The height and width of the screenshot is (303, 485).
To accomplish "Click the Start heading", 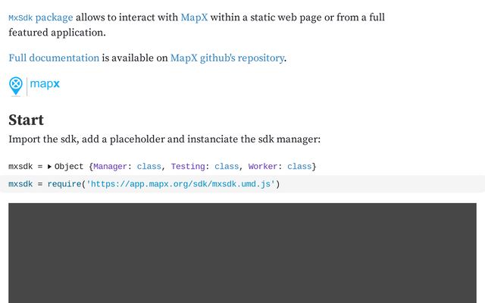I will click(27, 120).
